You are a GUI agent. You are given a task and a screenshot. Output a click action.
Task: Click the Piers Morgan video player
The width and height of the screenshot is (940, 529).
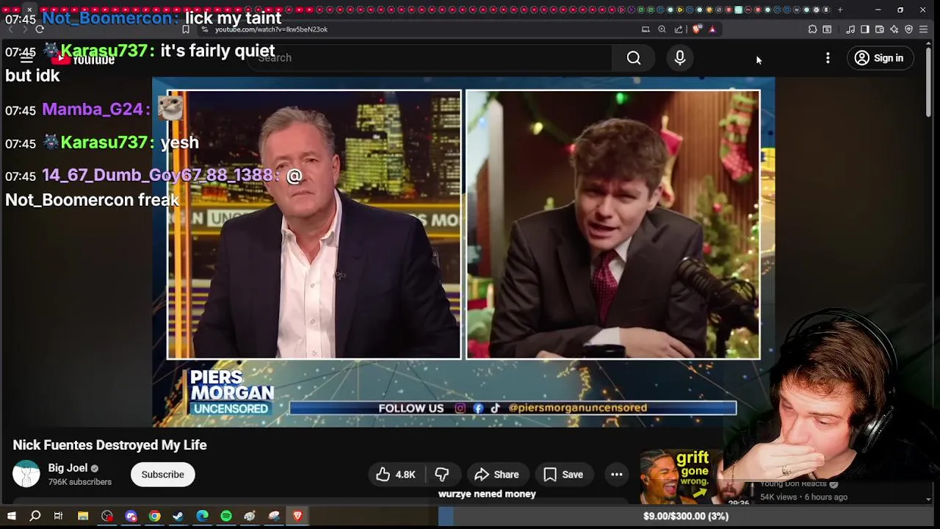coord(463,252)
